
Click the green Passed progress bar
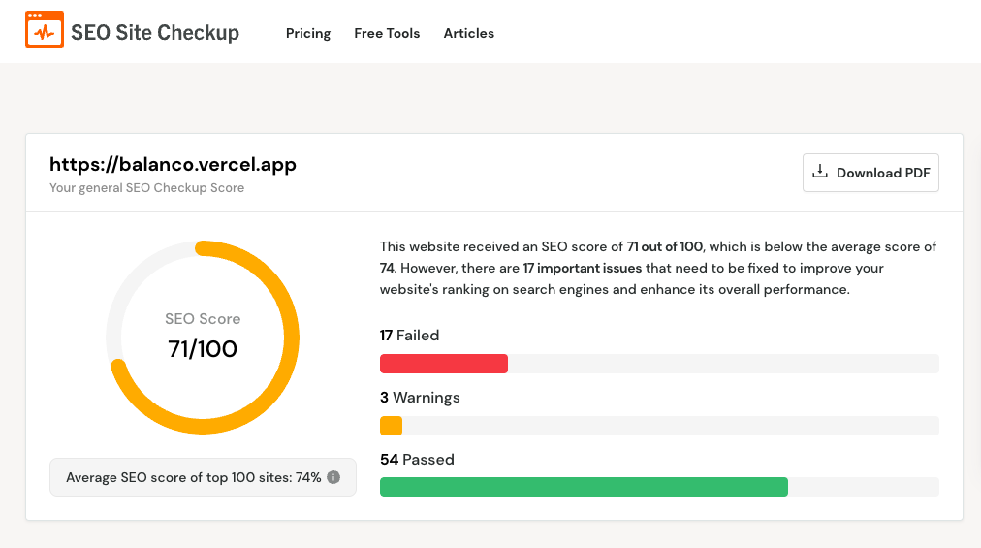click(x=584, y=487)
